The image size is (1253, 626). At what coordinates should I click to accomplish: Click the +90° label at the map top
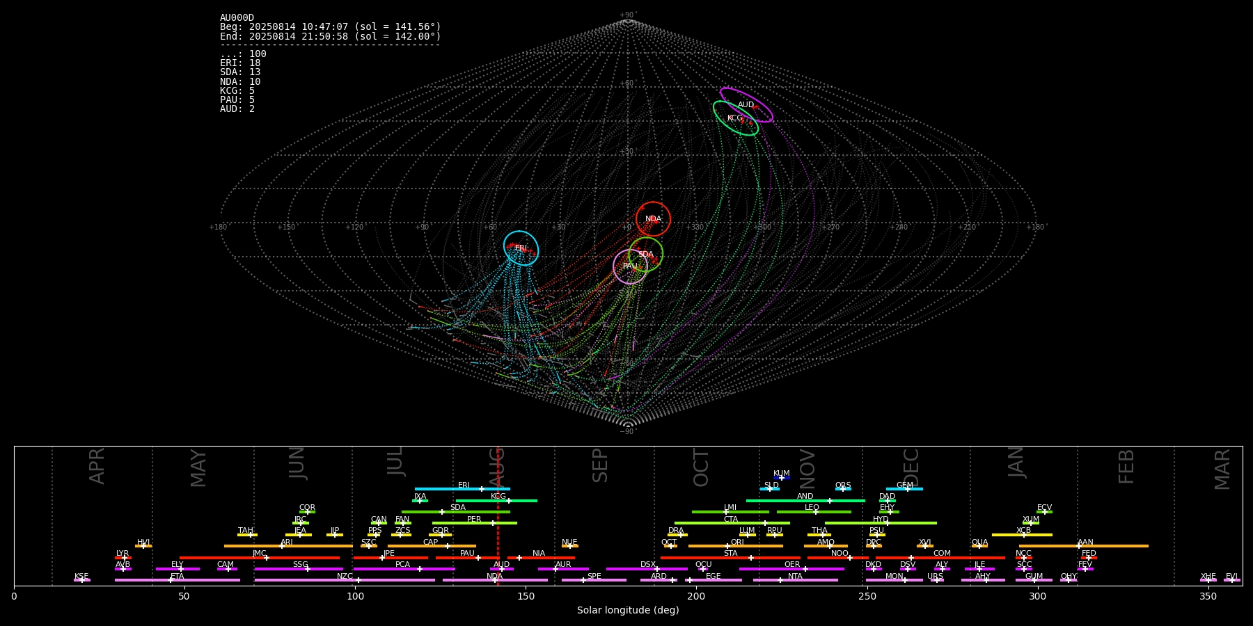[x=628, y=15]
